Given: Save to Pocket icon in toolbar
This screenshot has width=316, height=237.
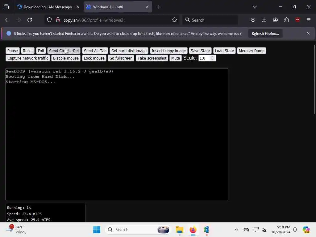Looking at the screenshot, I should (x=253, y=20).
